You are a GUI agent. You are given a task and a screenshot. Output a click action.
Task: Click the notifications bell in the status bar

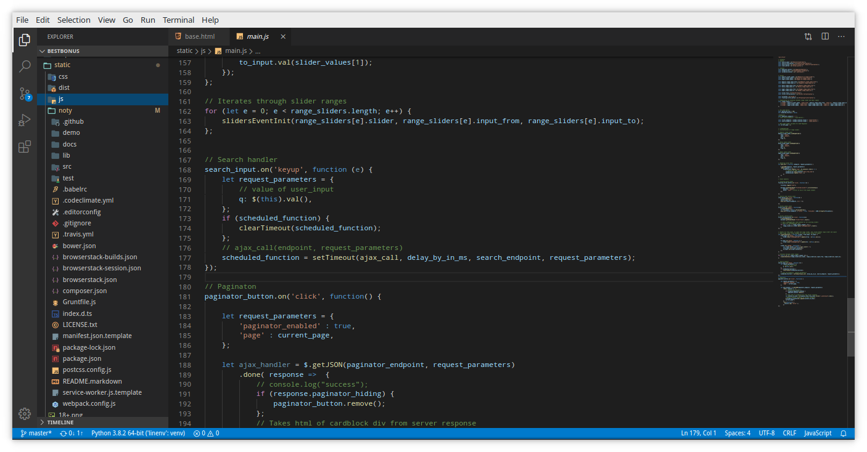tap(844, 434)
